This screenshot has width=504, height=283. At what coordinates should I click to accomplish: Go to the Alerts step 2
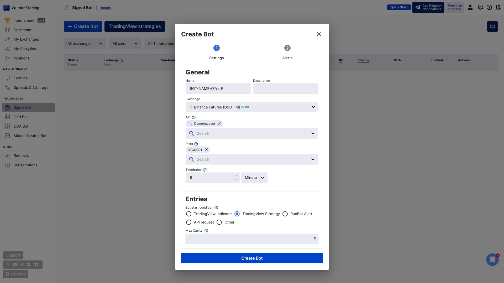tap(287, 48)
